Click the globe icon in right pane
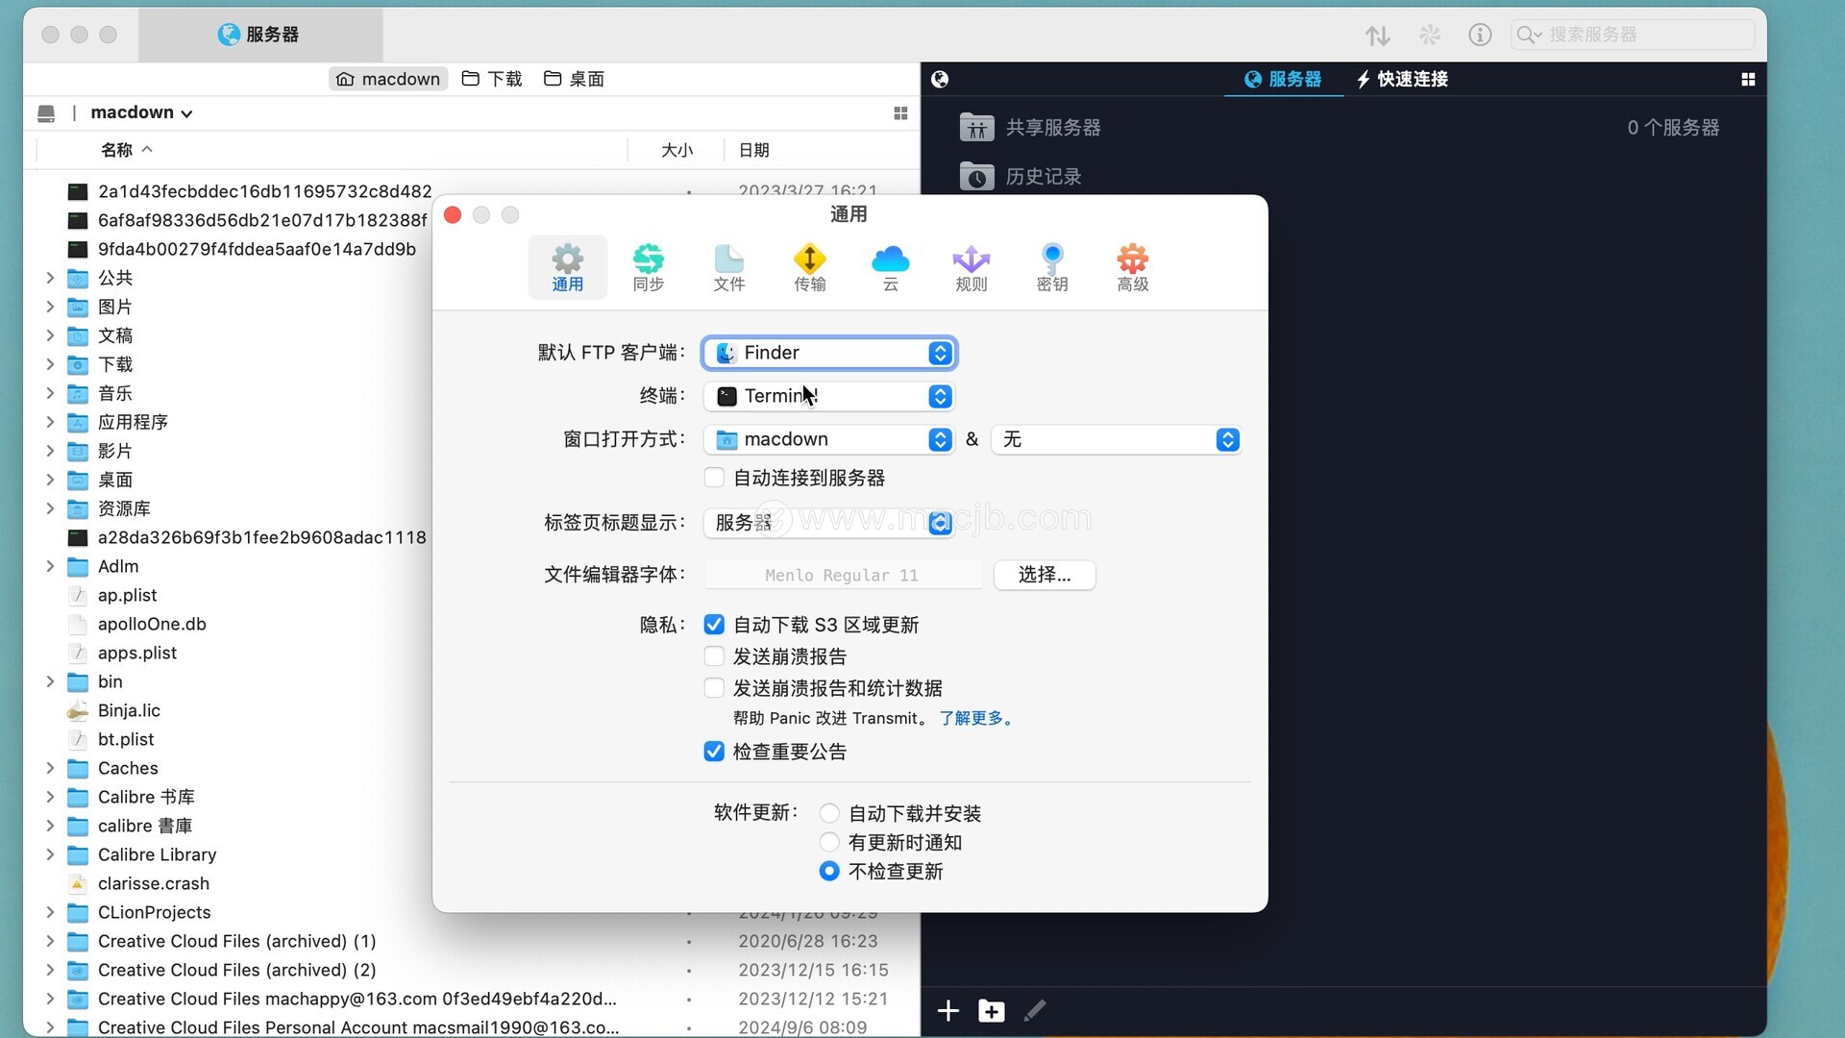The width and height of the screenshot is (1845, 1038). (x=940, y=79)
